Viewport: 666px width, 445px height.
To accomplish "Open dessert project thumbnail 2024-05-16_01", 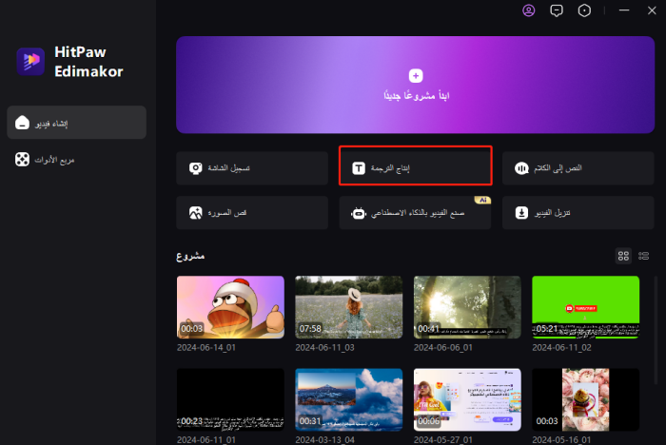I will pyautogui.click(x=586, y=399).
